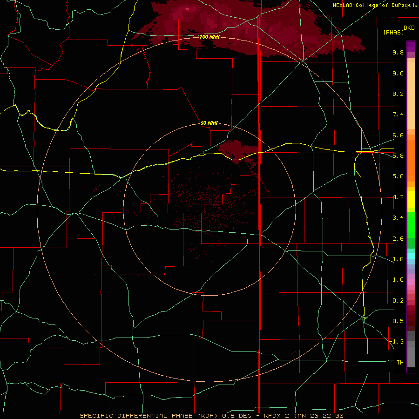Select the -1.3 scale value
Viewport: 419px width, 419px height.
pos(396,342)
